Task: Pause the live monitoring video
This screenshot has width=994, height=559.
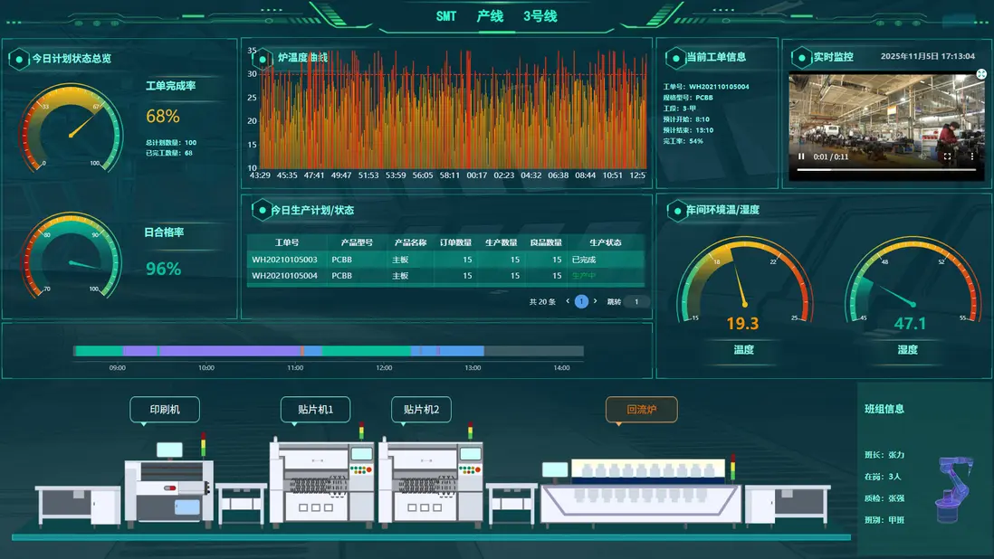Action: coord(801,156)
